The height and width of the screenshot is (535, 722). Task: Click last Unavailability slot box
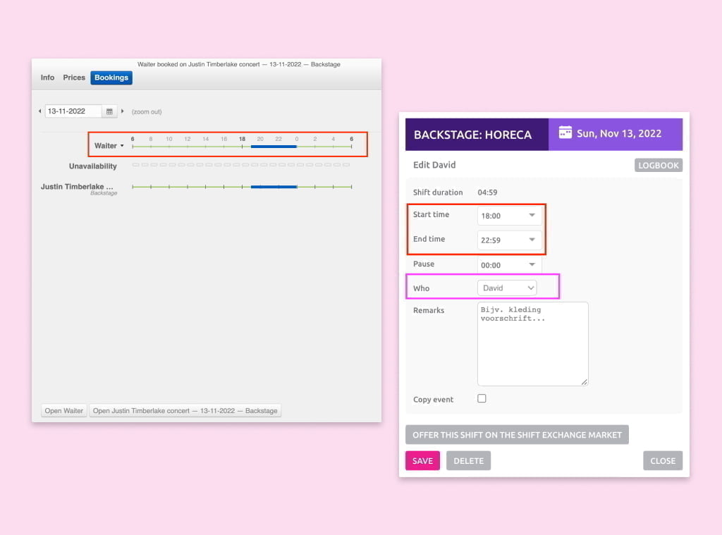345,166
